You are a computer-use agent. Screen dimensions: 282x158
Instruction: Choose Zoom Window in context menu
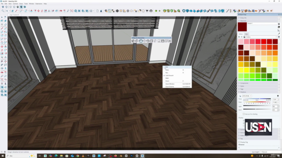(x=177, y=84)
